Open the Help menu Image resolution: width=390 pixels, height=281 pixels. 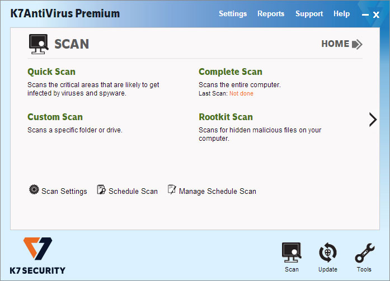point(341,14)
